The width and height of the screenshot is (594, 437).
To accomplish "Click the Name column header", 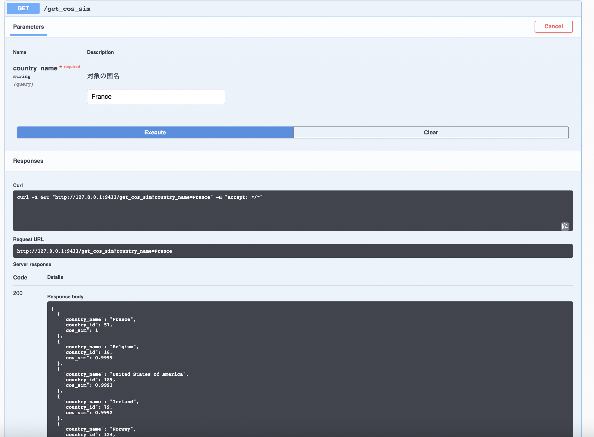I will pyautogui.click(x=19, y=52).
